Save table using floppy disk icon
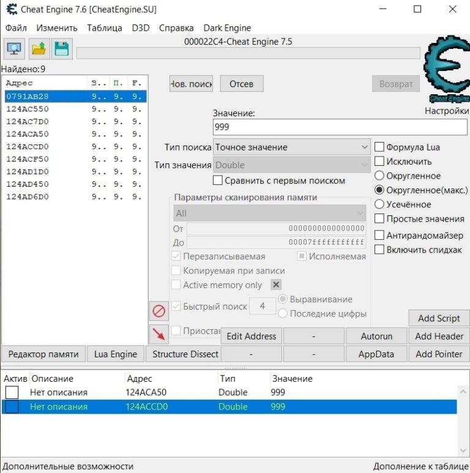Image resolution: width=470 pixels, height=473 pixels. point(62,49)
